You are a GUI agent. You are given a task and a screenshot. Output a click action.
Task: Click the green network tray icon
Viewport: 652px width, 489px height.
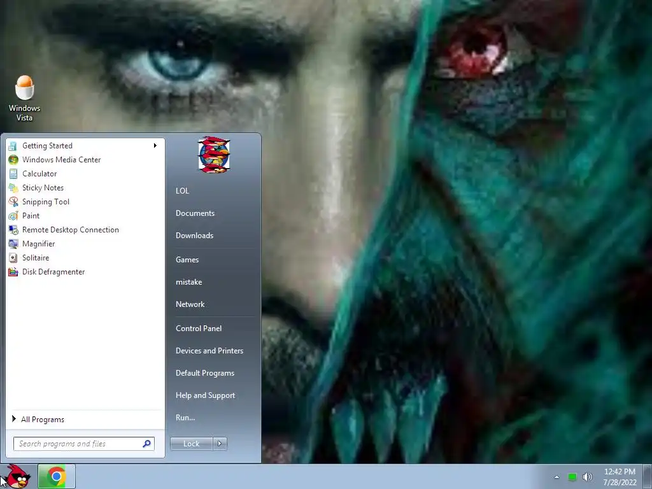(572, 477)
